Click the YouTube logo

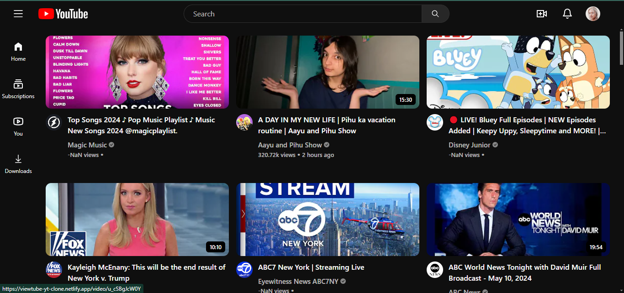pyautogui.click(x=63, y=14)
